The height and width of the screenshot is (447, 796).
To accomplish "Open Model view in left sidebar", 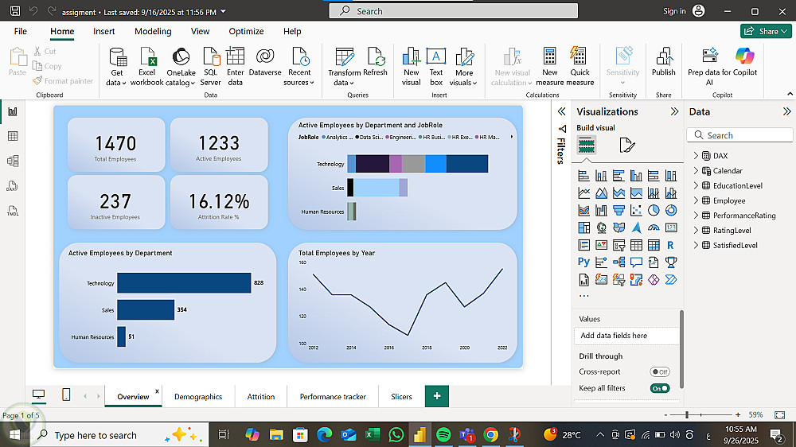I will pos(13,161).
